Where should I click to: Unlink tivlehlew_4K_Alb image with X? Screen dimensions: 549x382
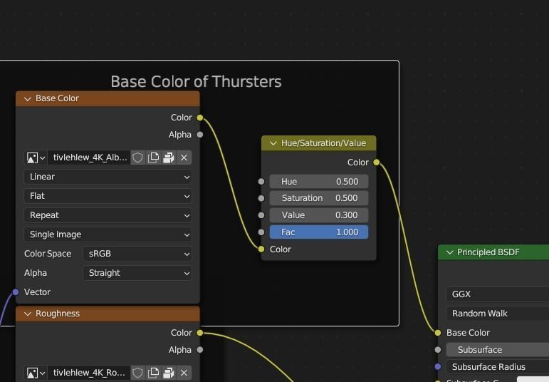(184, 158)
